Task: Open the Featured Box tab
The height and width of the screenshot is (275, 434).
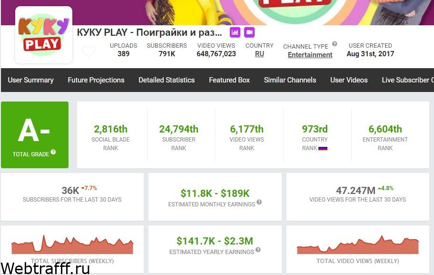Action: coord(229,80)
